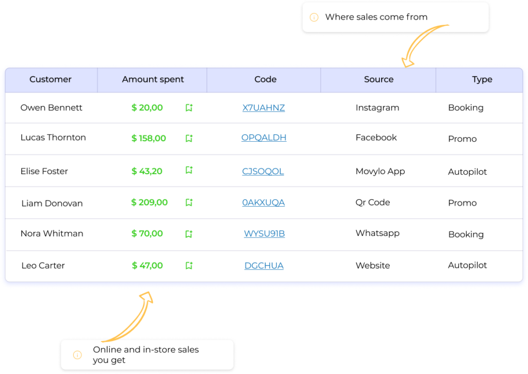The height and width of the screenshot is (374, 528).
Task: Open code link X7UAHNZ
Action: tap(263, 108)
